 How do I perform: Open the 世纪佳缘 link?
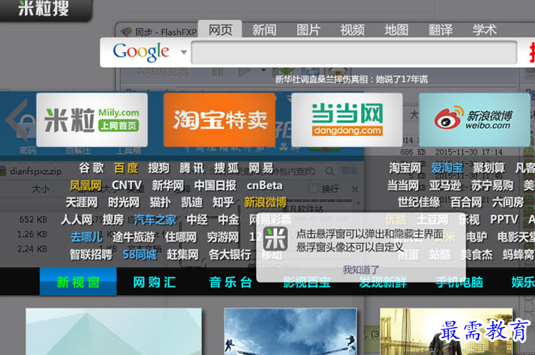tap(419, 203)
